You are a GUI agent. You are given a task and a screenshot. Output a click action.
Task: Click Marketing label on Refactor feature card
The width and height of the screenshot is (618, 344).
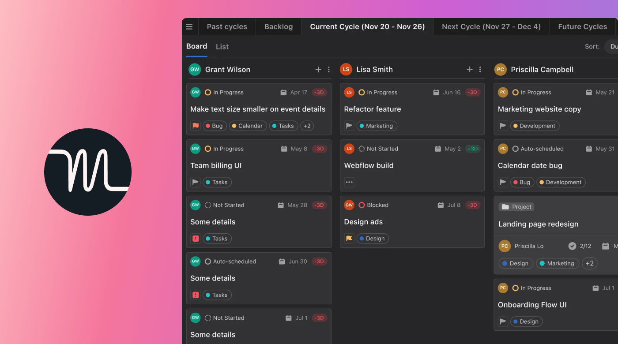377,126
